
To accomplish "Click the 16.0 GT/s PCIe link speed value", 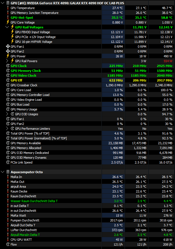I will (166, 162).
